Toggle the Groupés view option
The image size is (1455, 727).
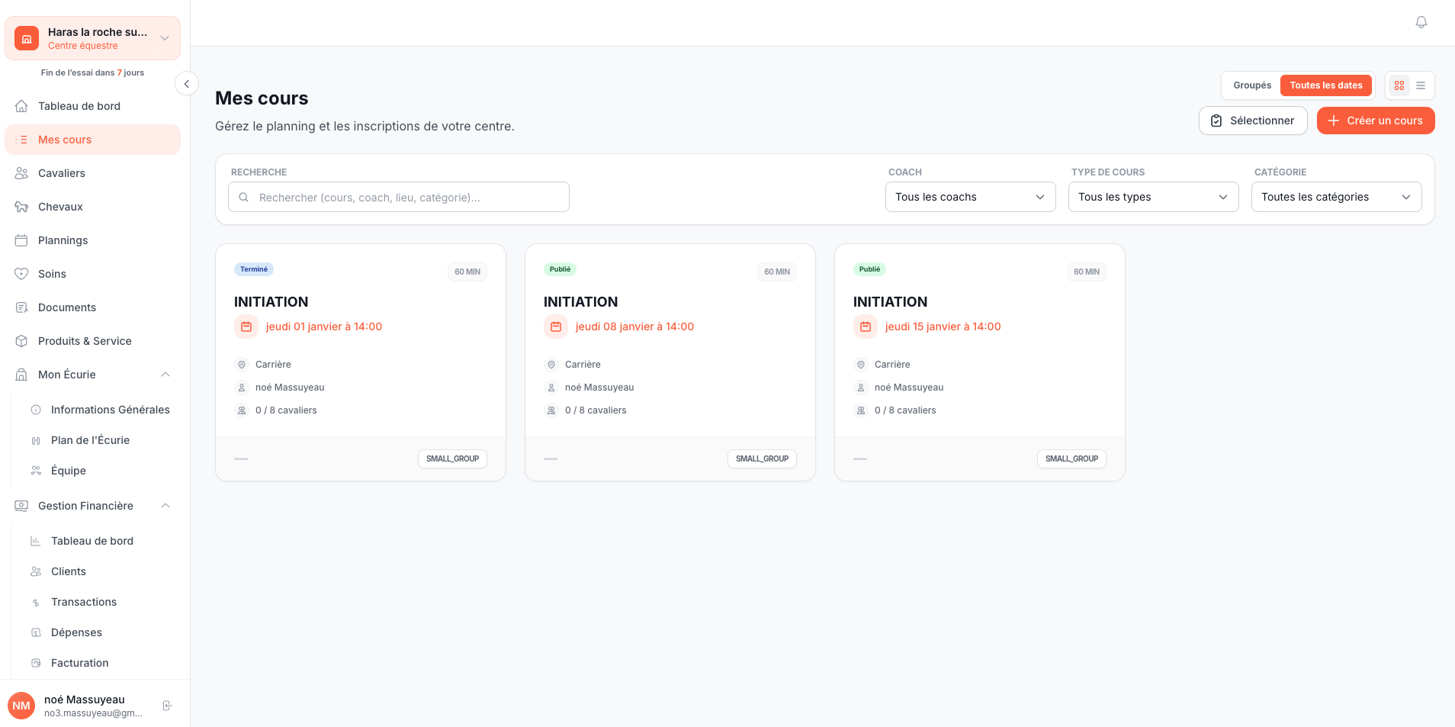pyautogui.click(x=1251, y=85)
